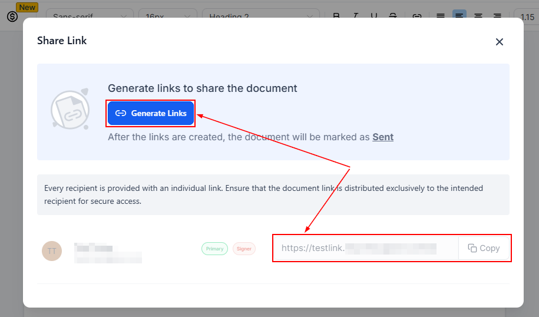Toggle strikethrough formatting in editor toolbar
Viewport: 539px width, 317px height.
pos(393,15)
